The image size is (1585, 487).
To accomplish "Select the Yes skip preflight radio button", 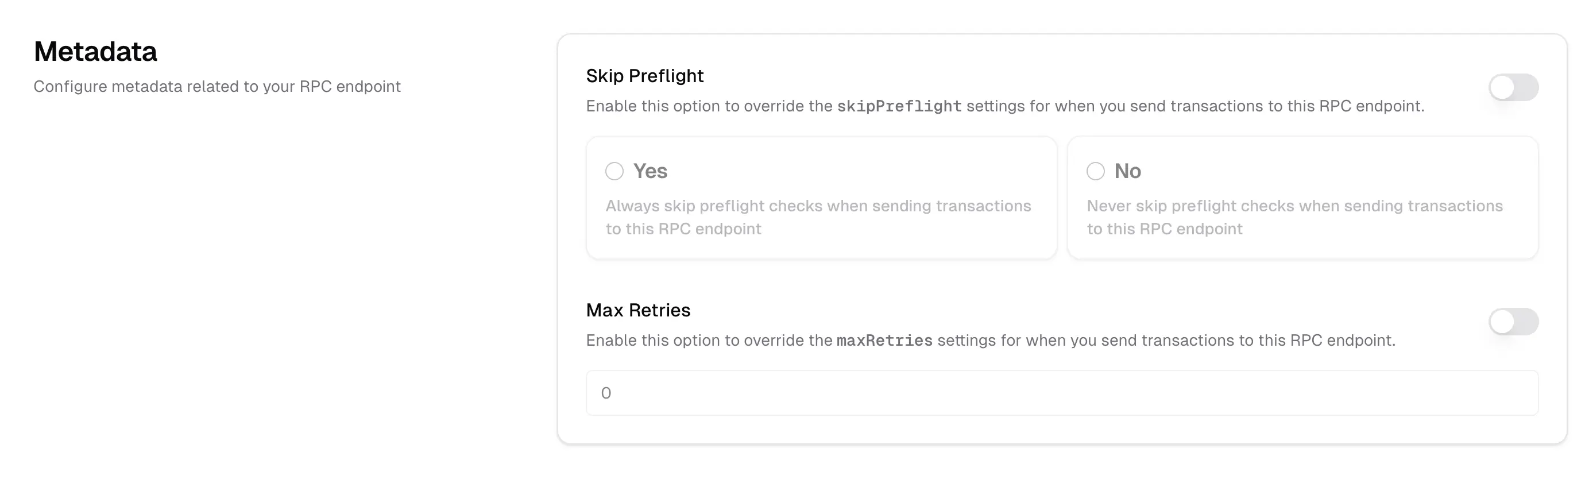I will [x=614, y=171].
